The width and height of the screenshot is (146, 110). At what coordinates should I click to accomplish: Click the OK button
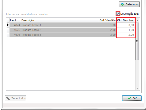tap(132, 98)
